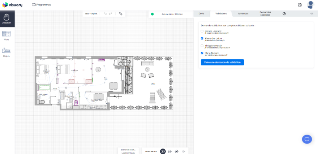Uncheck Alexandre Latour validator

(202, 38)
